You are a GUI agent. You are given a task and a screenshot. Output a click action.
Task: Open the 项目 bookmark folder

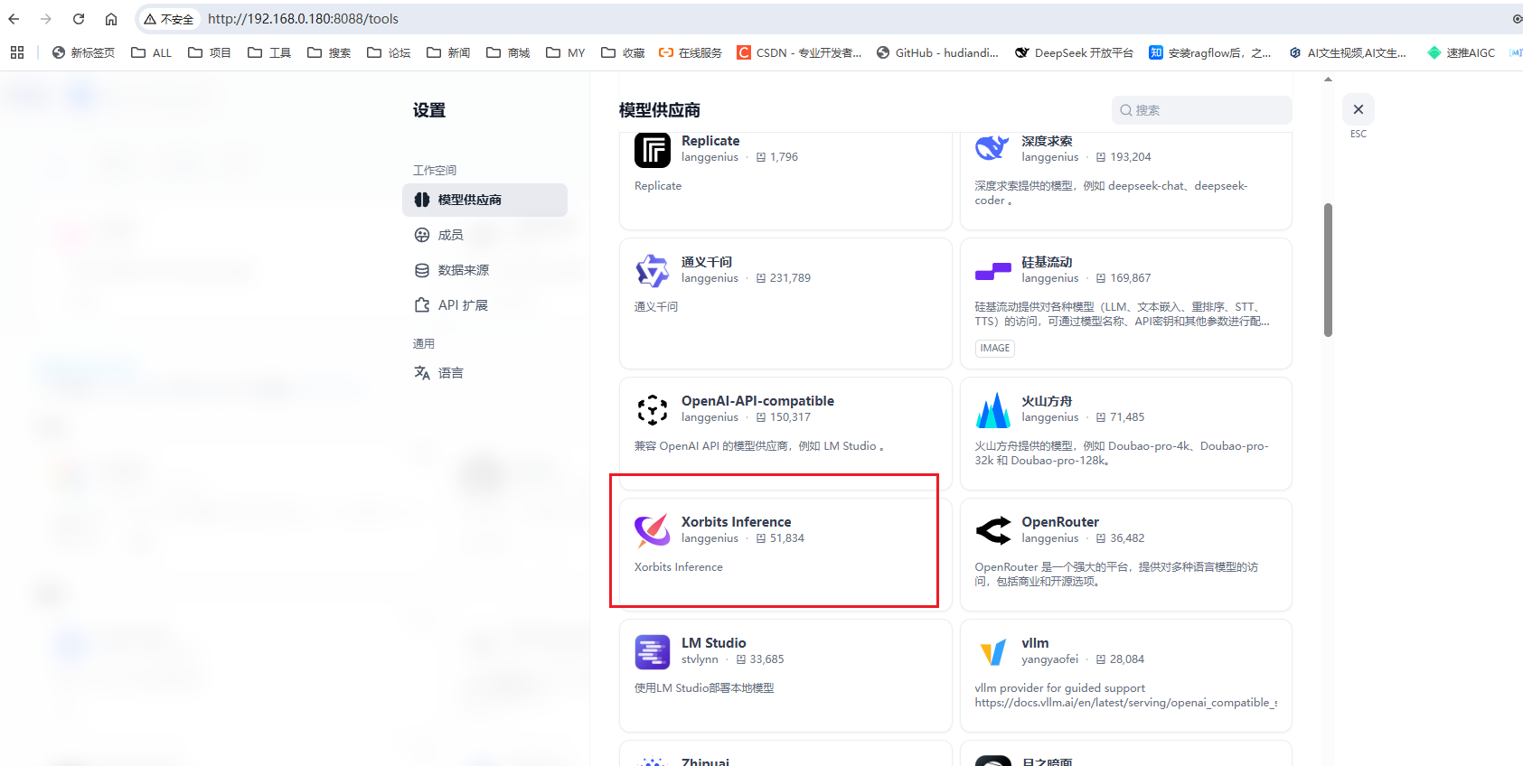pos(209,52)
